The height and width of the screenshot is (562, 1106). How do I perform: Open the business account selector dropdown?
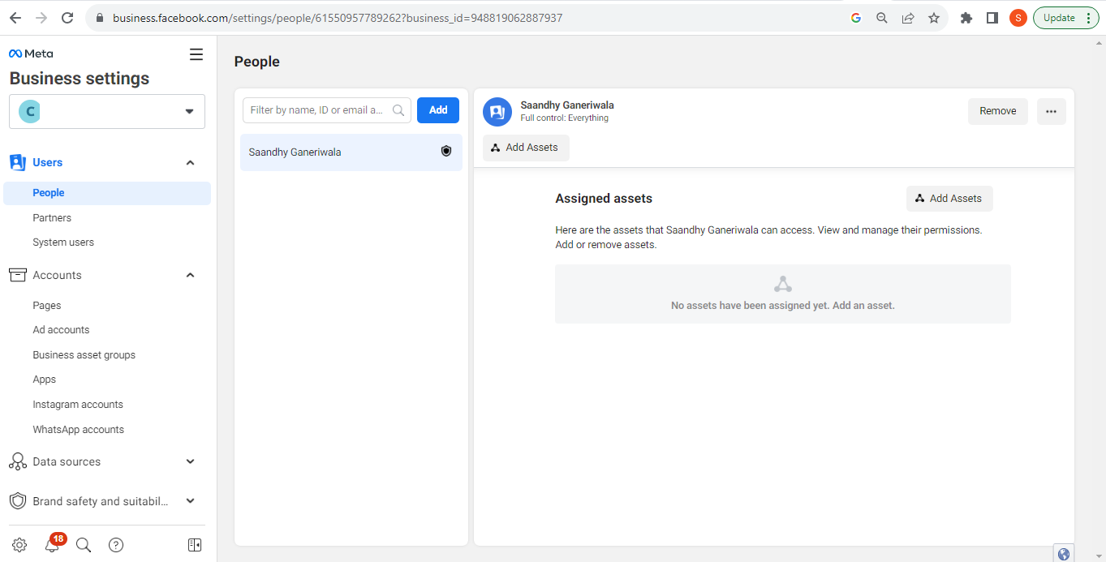(107, 111)
